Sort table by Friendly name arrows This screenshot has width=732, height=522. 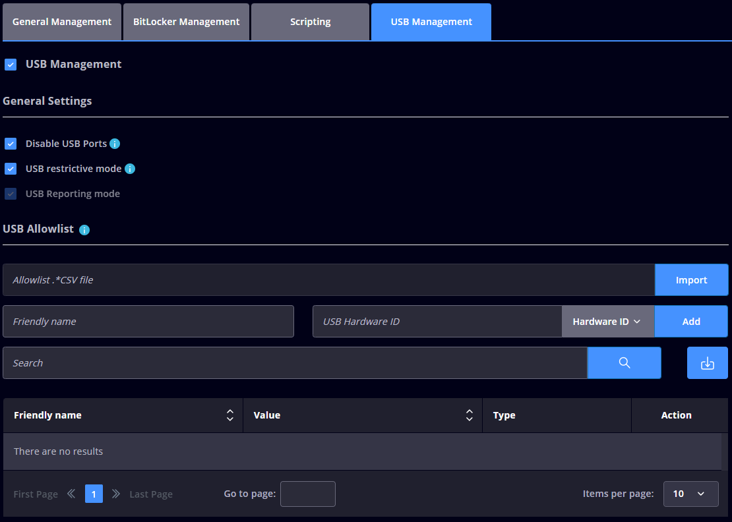[229, 415]
